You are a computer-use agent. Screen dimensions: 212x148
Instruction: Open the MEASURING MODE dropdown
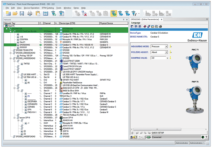[x=166, y=47]
